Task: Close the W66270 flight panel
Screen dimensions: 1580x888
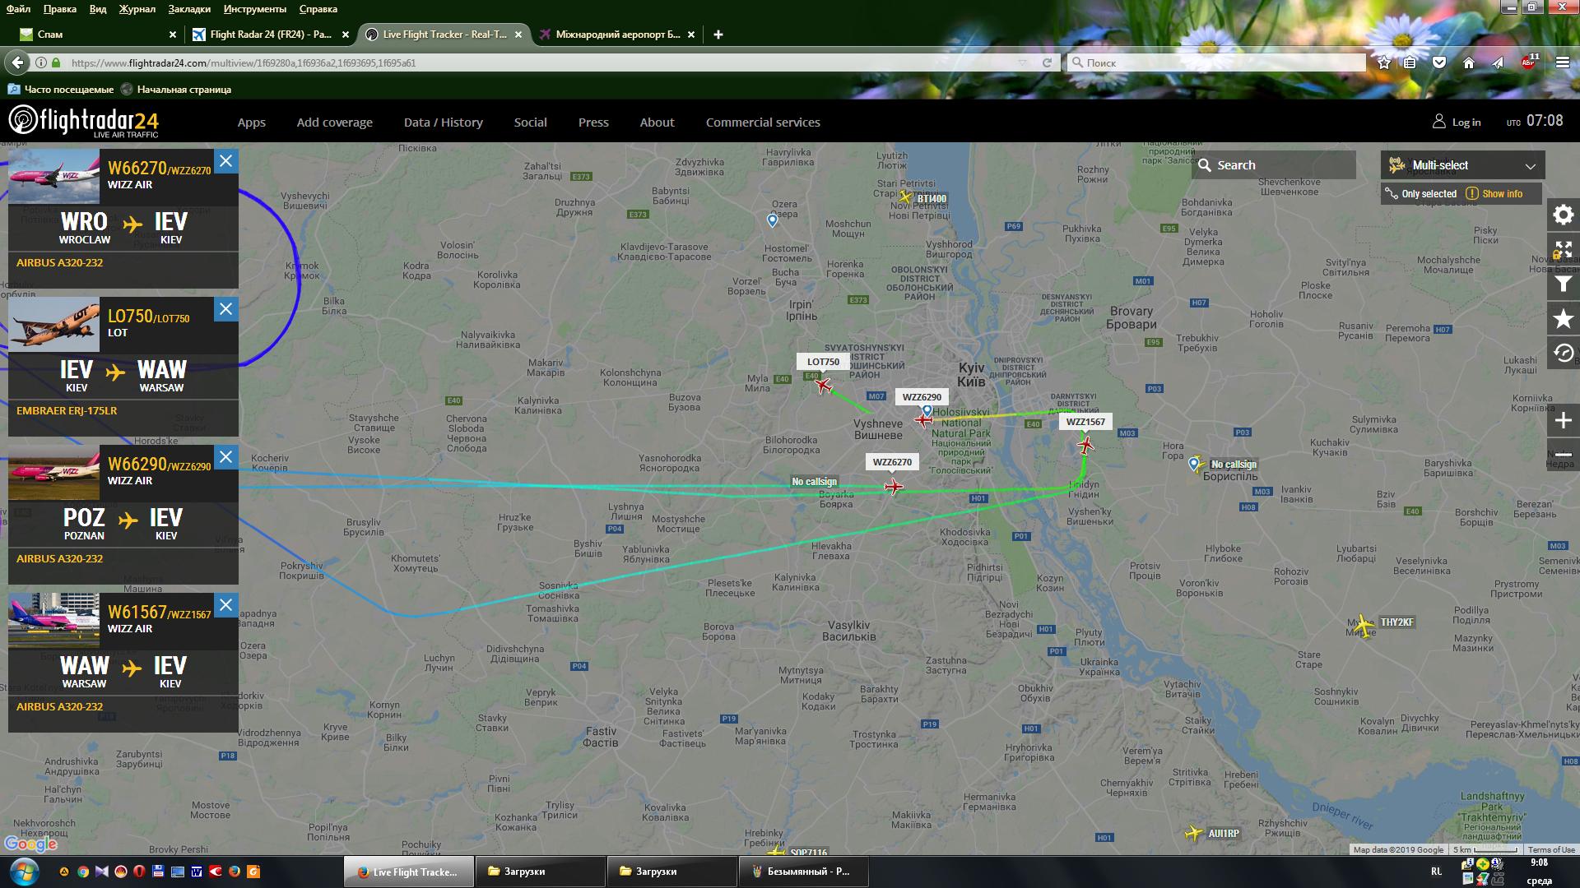Action: (x=226, y=161)
